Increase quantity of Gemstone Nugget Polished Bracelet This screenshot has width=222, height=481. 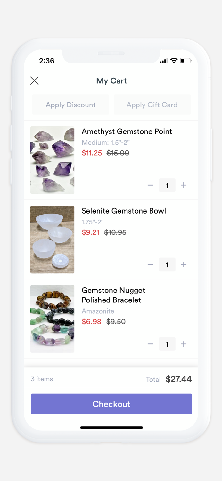184,344
